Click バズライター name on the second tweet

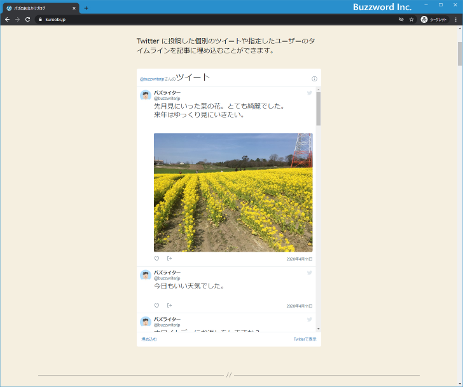167,272
